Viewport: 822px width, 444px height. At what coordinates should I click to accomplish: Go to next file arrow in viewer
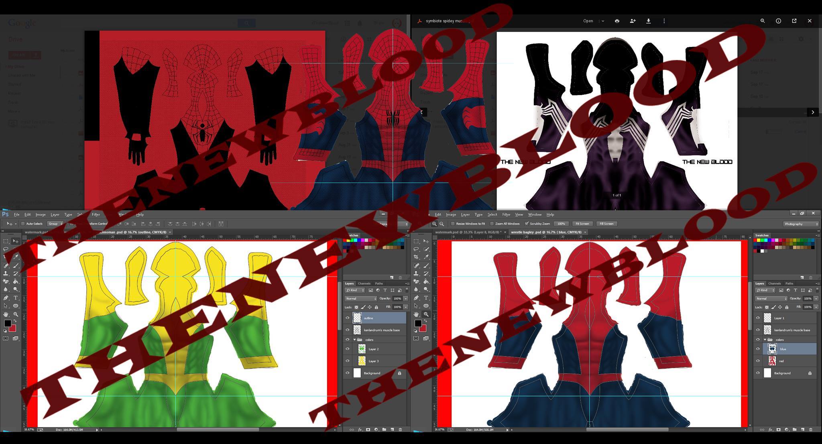tap(813, 112)
